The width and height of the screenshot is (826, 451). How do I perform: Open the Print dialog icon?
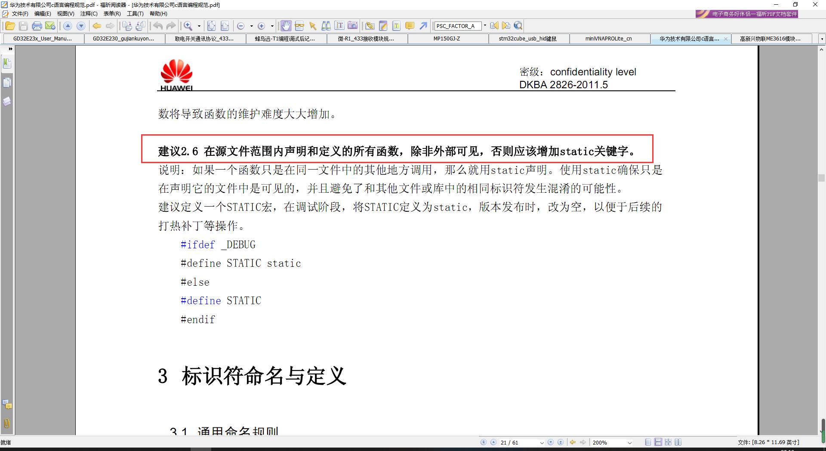click(37, 26)
